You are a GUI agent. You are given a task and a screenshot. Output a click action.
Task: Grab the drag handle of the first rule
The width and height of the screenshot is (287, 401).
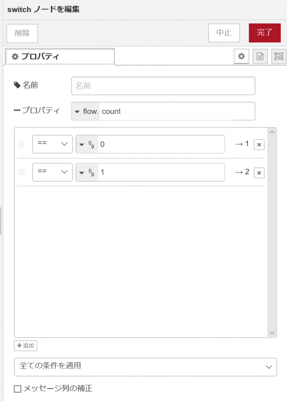pos(22,145)
